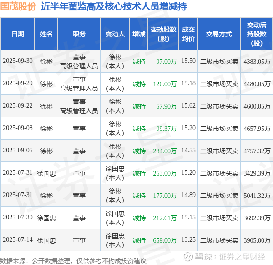Image resolution: width=273 pixels, height=265 pixels.
Task: Click the average price 15.15
Action: [x=188, y=218]
